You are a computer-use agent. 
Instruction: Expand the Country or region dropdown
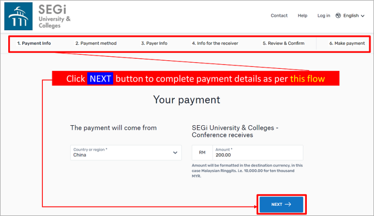(x=126, y=152)
